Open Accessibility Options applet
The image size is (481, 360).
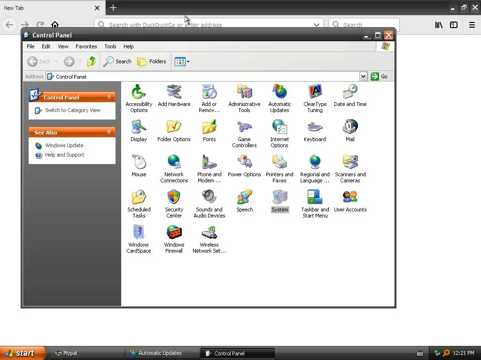[x=139, y=98]
